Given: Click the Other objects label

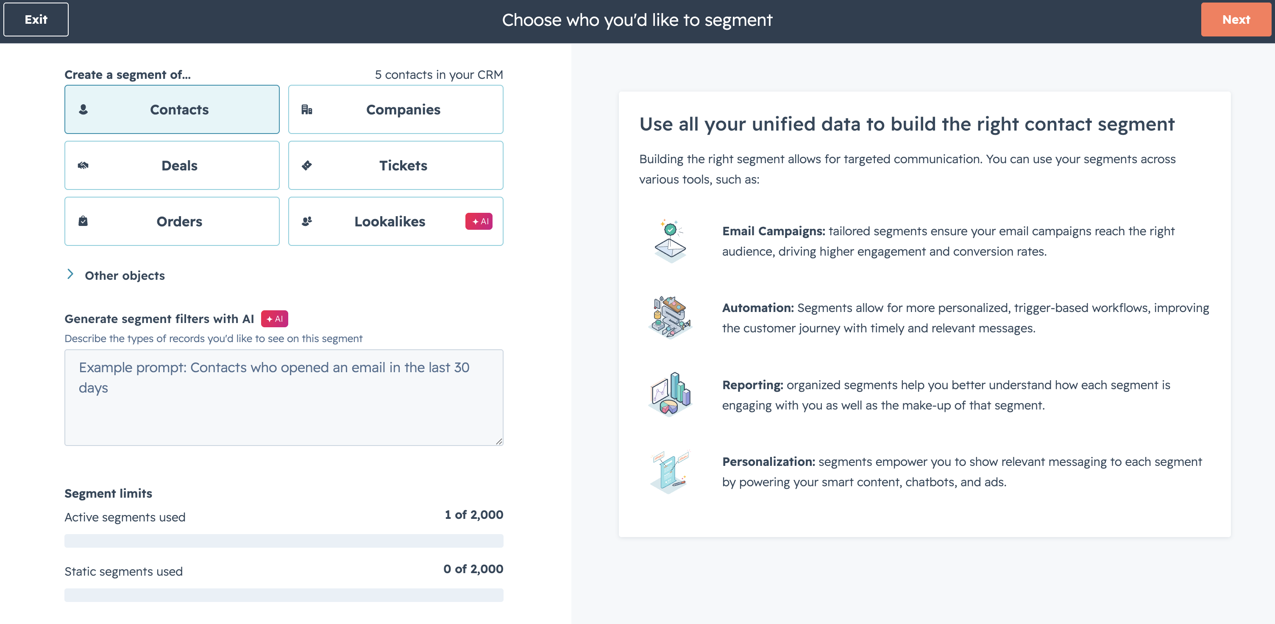Looking at the screenshot, I should click(125, 276).
